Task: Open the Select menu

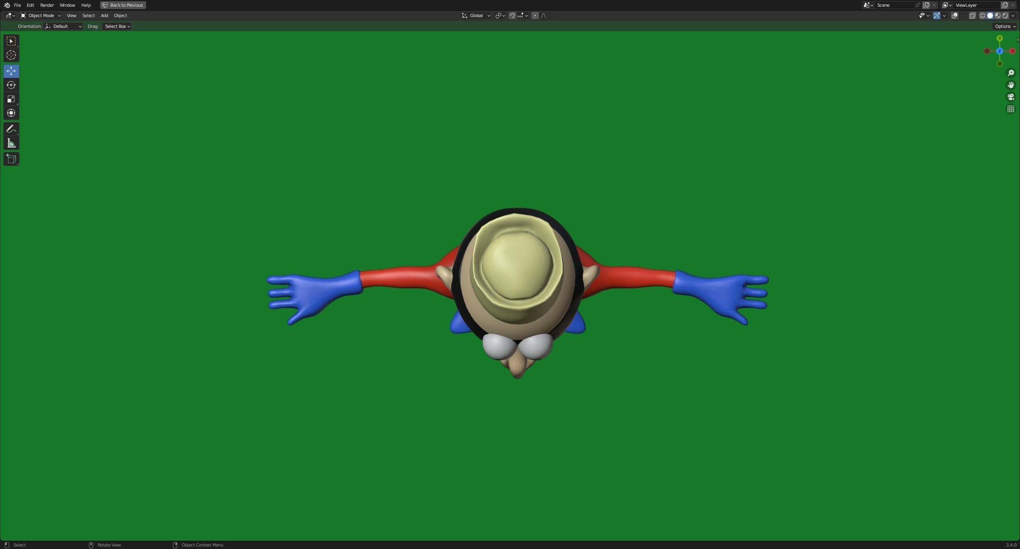Action: click(x=88, y=16)
